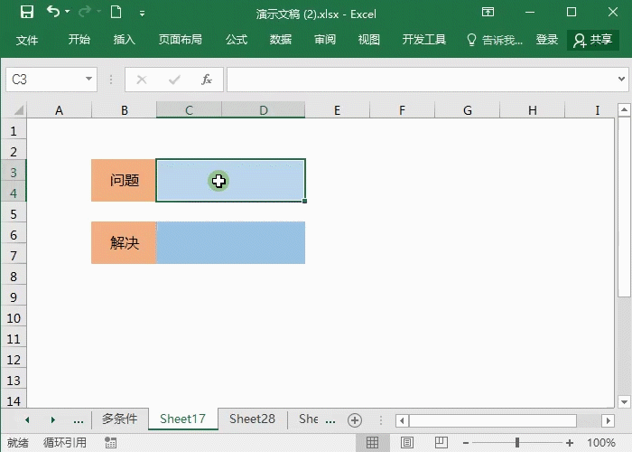Open Ribbon Display Options icon

tap(488, 12)
